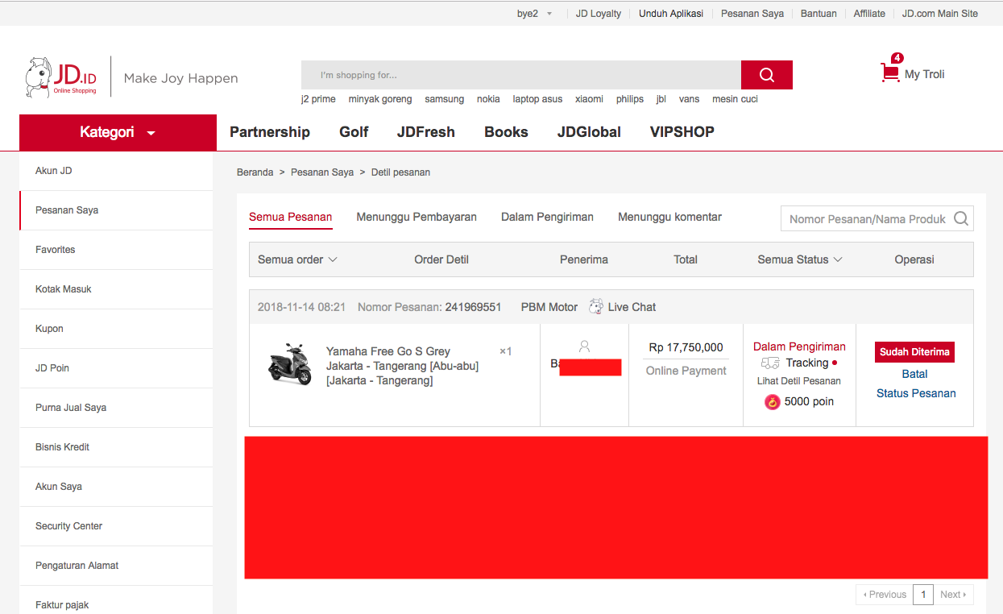
Task: Click the Tracking truck icon
Action: [770, 363]
